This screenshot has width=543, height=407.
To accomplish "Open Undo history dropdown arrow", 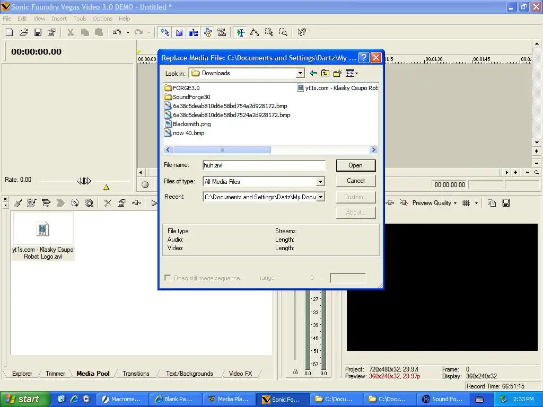I will (128, 32).
